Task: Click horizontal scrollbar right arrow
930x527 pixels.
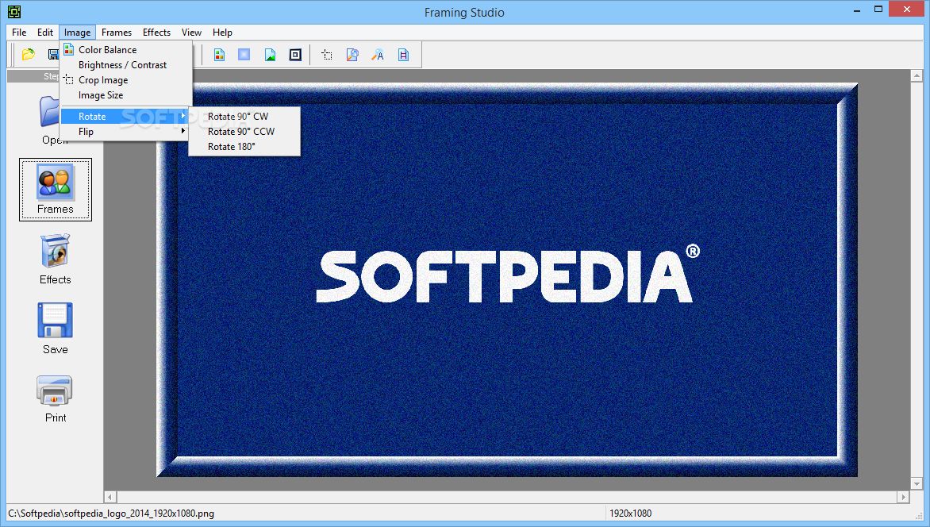Action: 903,497
